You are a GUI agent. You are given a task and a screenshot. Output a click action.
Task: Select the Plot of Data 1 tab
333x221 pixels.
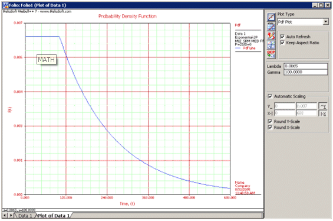point(54,216)
